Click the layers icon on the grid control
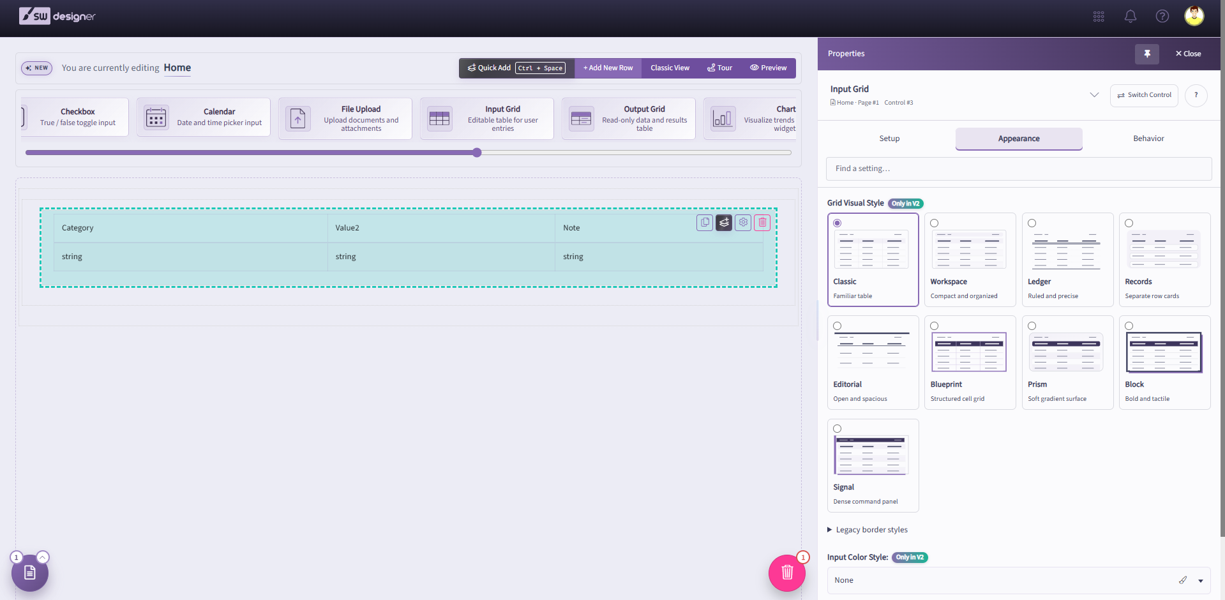The image size is (1225, 600). click(724, 223)
